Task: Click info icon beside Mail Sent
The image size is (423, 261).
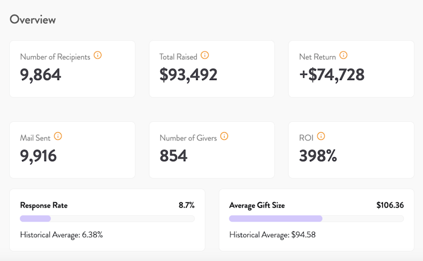Action: (57, 137)
